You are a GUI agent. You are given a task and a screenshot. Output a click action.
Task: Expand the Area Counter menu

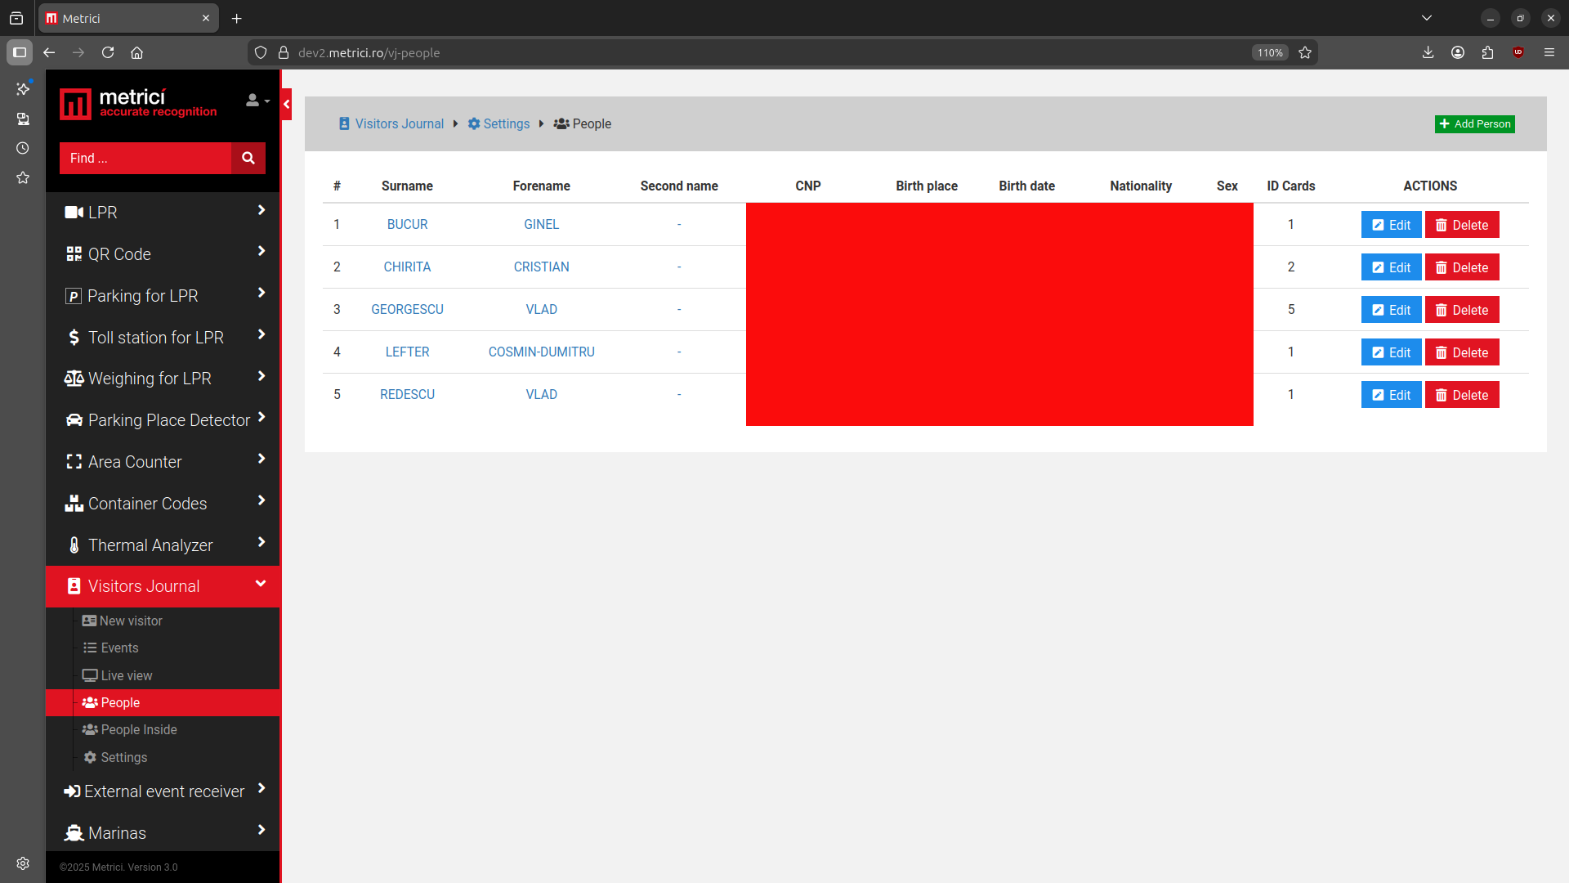coord(163,462)
